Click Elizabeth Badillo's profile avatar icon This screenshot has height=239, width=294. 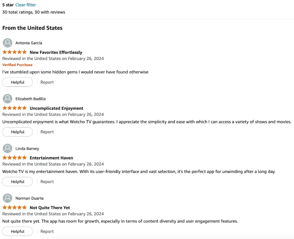coord(7,99)
